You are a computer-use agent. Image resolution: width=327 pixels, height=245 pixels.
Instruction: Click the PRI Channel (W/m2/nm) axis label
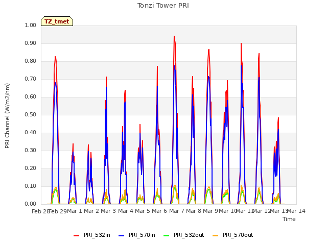coord(7,116)
